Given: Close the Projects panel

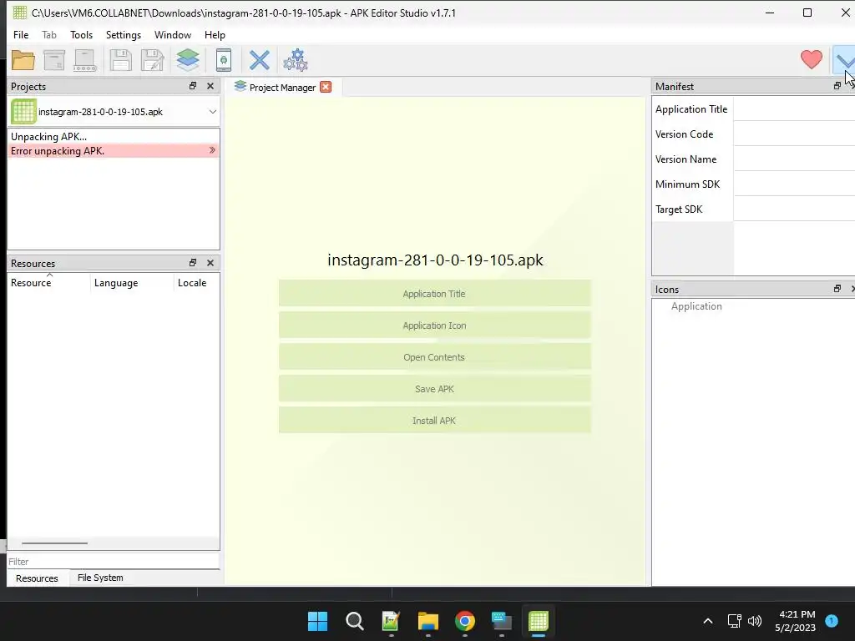Looking at the screenshot, I should [210, 86].
